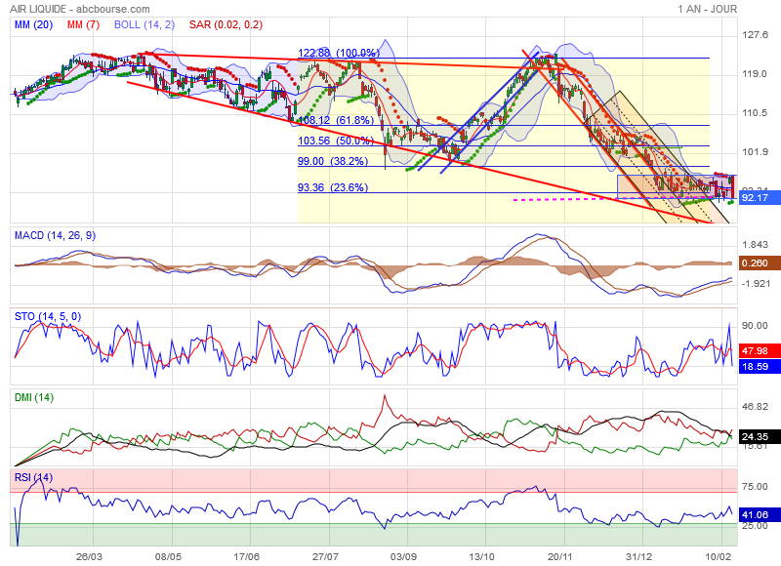Viewport: 781px width, 566px height.
Task: Click the 27/07 date label
Action: pyautogui.click(x=325, y=557)
